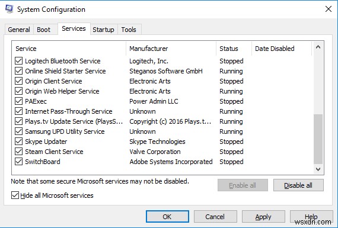Click the Stopped status of SwitchBoard

coord(231,162)
